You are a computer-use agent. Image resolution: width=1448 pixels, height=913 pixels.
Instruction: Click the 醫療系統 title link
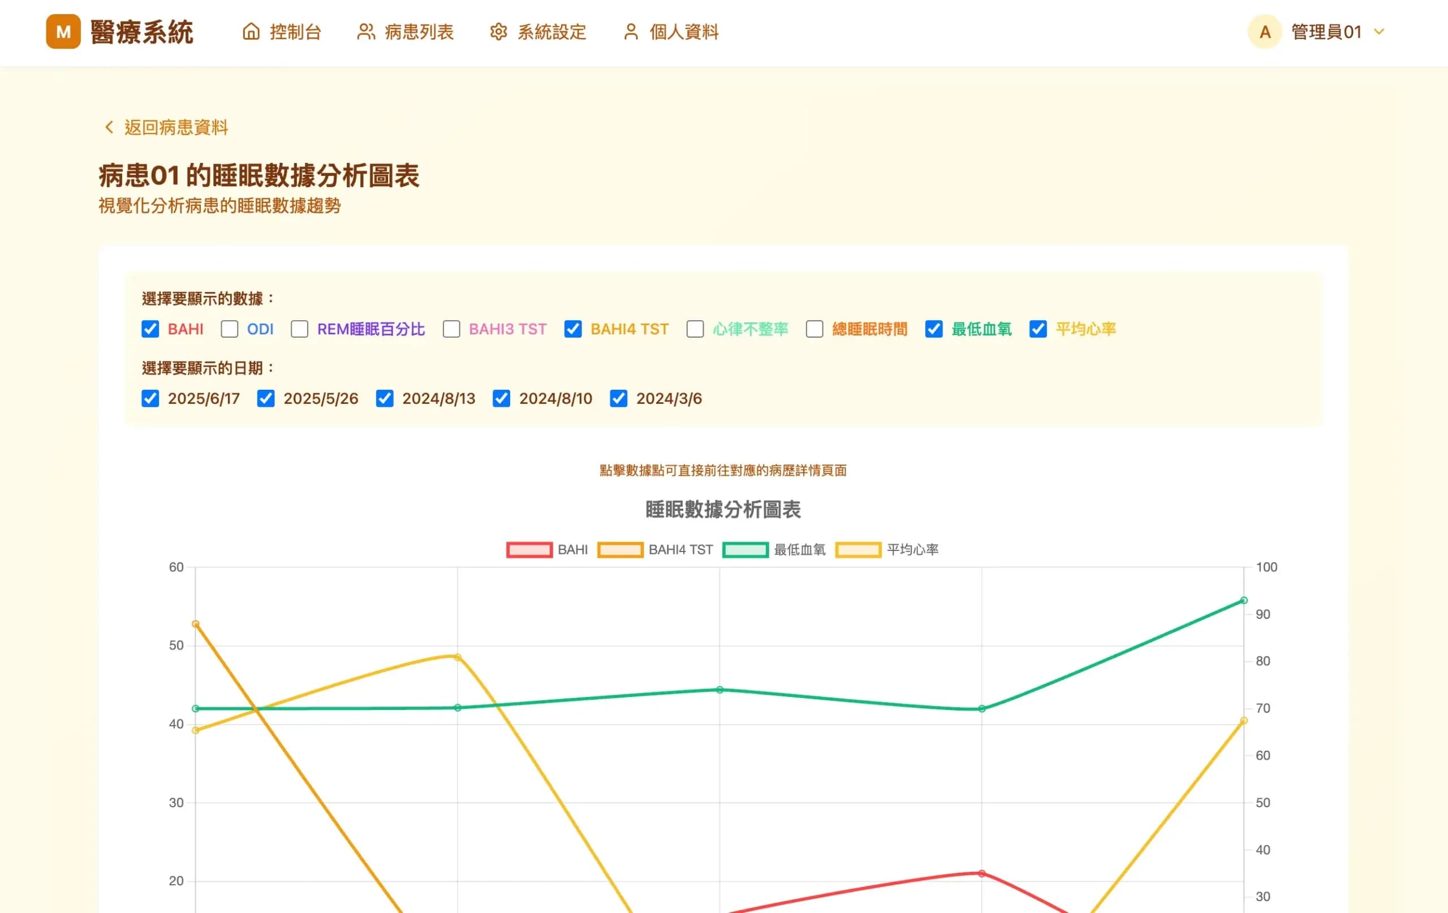(142, 32)
